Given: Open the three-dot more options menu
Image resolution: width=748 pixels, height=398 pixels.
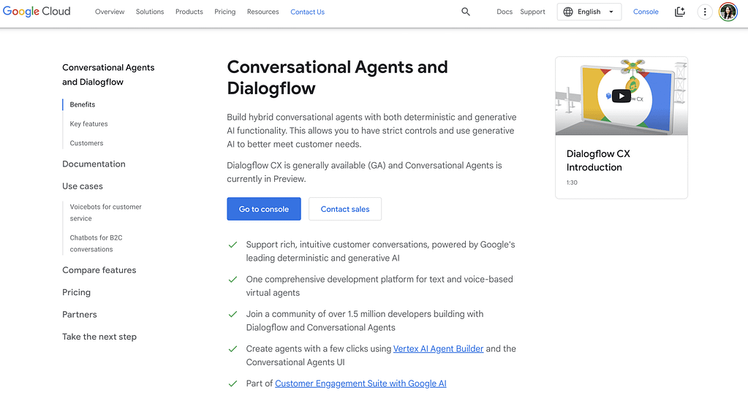Looking at the screenshot, I should [705, 12].
